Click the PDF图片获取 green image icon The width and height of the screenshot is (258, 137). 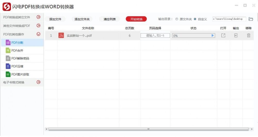point(8,74)
